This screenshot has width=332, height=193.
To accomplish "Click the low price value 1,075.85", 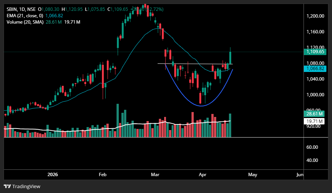I will [96, 9].
